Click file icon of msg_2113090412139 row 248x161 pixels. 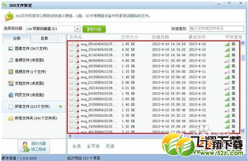pos(77,83)
